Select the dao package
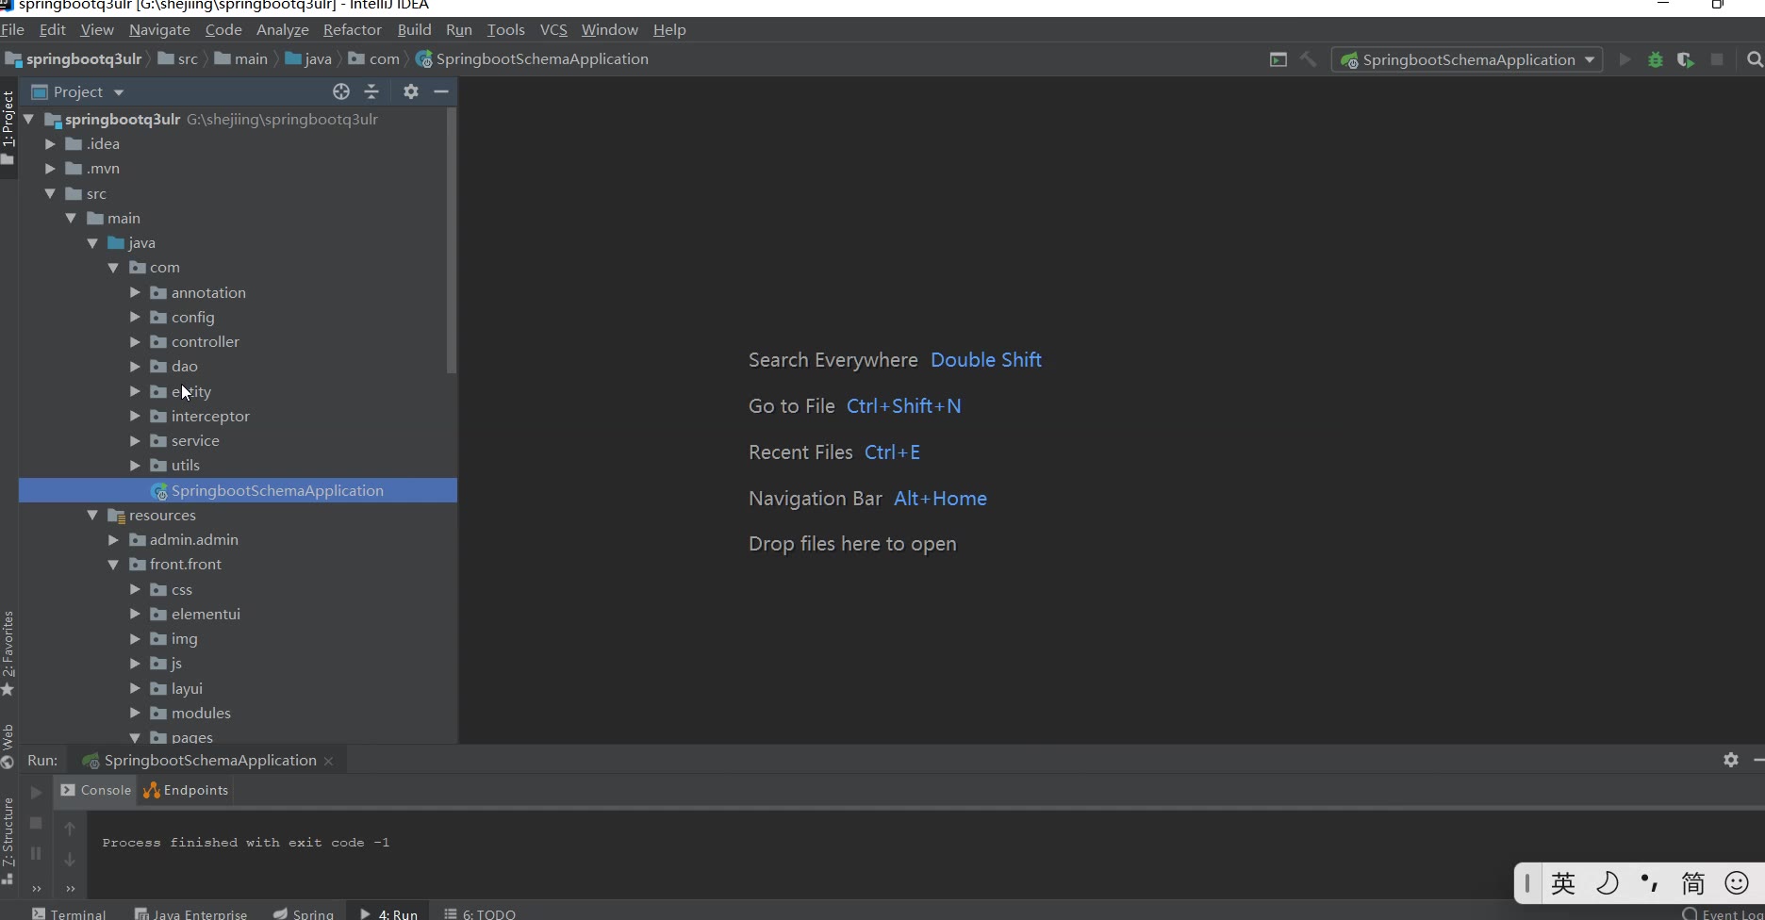Viewport: 1765px width, 920px height. (x=185, y=366)
